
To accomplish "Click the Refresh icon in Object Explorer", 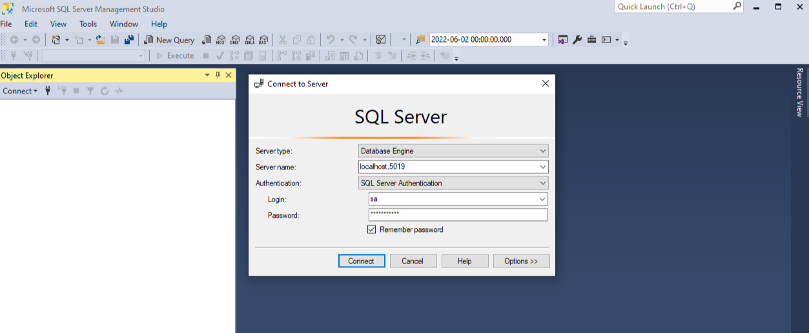I will [105, 91].
